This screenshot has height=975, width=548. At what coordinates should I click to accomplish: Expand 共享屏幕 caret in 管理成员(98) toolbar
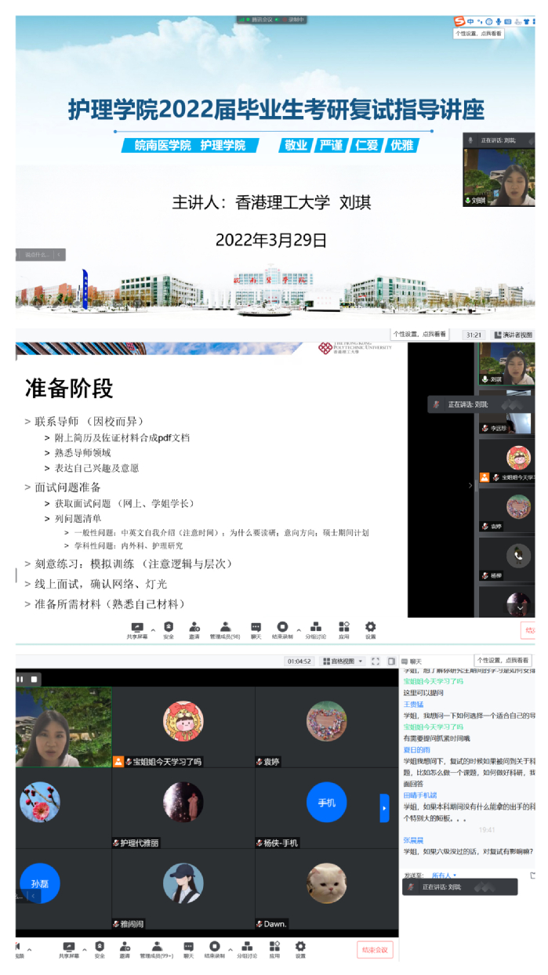153,629
